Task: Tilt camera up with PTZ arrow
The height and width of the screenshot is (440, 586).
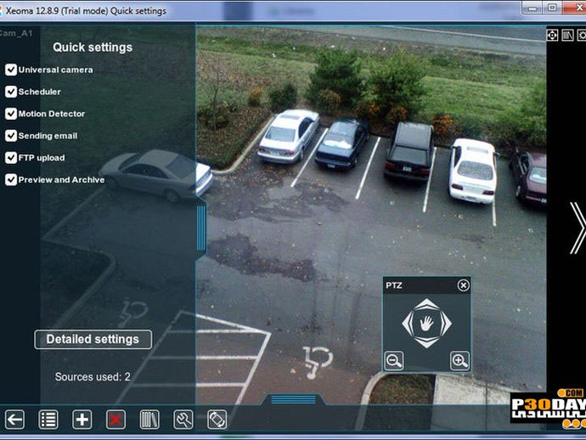Action: coord(426,304)
